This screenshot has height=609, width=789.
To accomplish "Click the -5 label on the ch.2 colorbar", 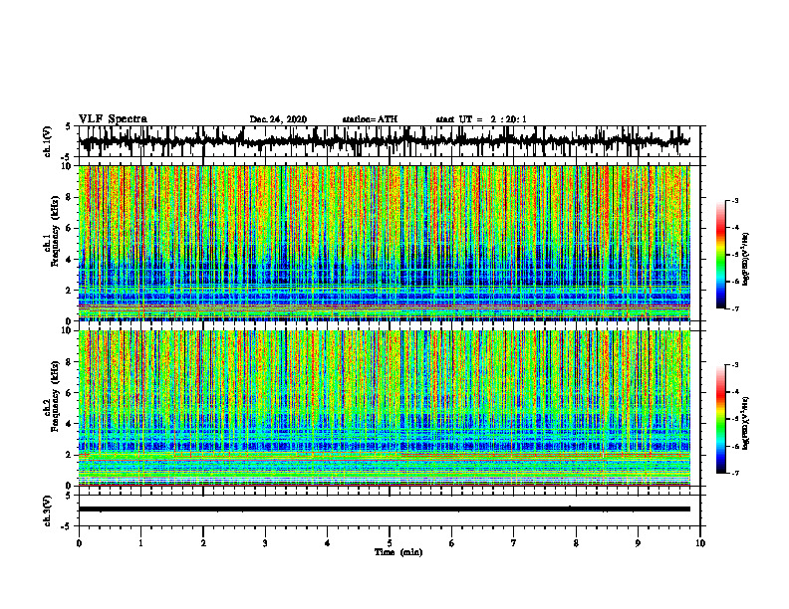I will [735, 419].
